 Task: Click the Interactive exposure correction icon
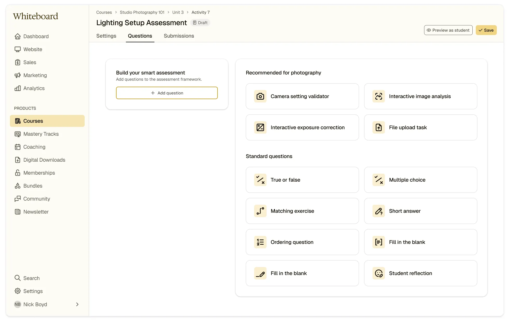(x=260, y=127)
